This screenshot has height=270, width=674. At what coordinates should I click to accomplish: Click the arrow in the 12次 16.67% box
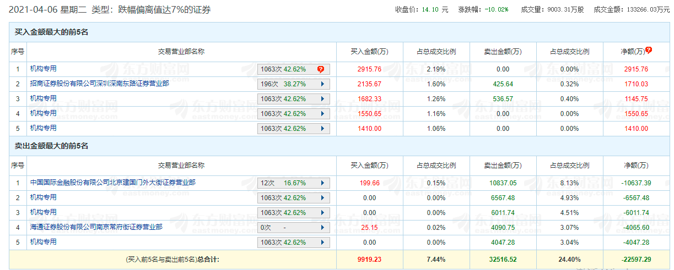322,183
